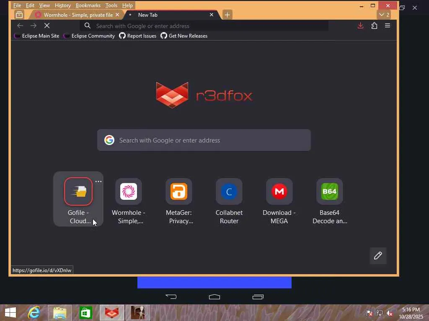Click the blue bar below the browser

214,282
